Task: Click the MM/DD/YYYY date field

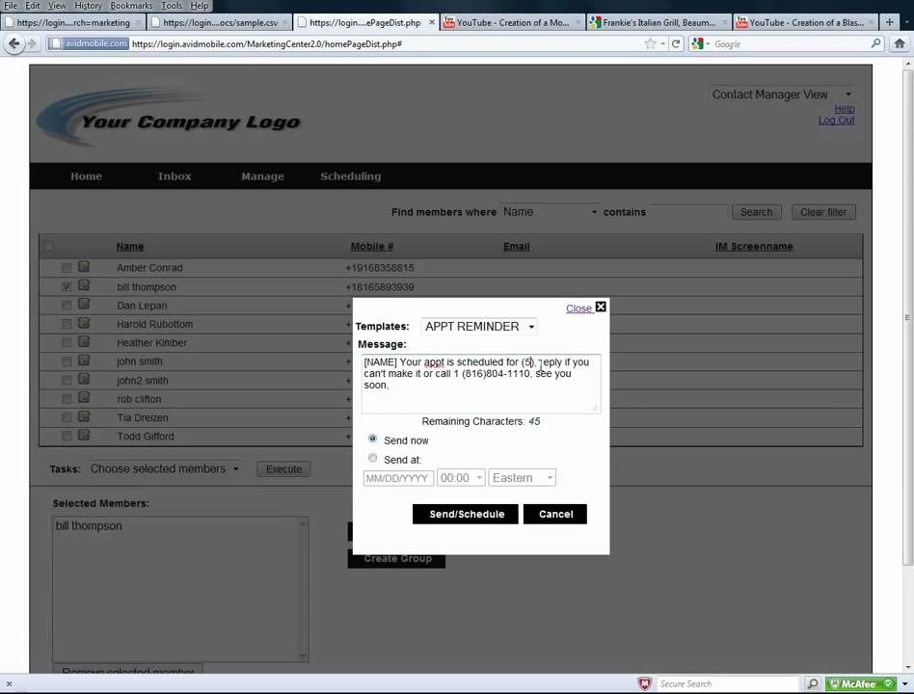Action: (x=398, y=478)
